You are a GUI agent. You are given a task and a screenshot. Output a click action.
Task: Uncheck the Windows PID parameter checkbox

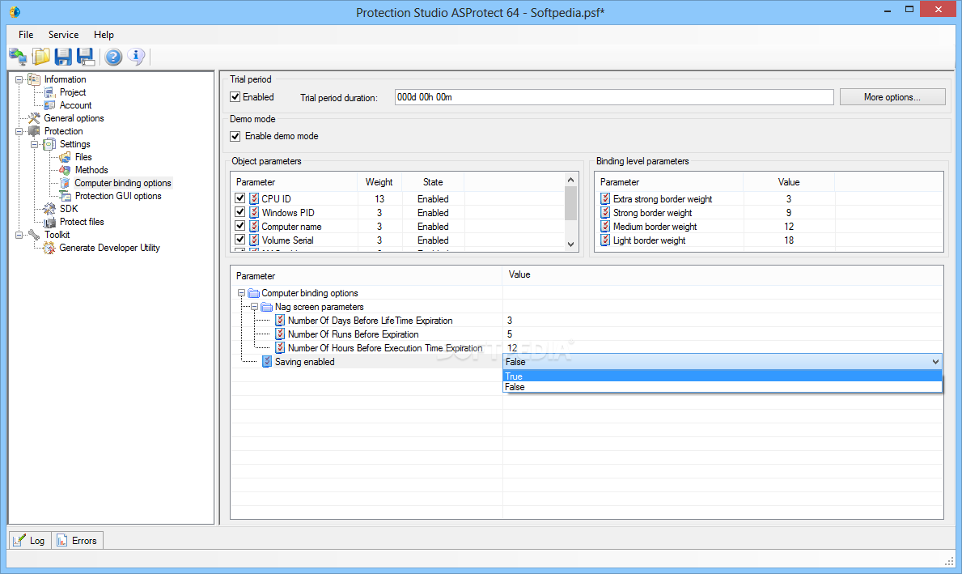click(239, 212)
